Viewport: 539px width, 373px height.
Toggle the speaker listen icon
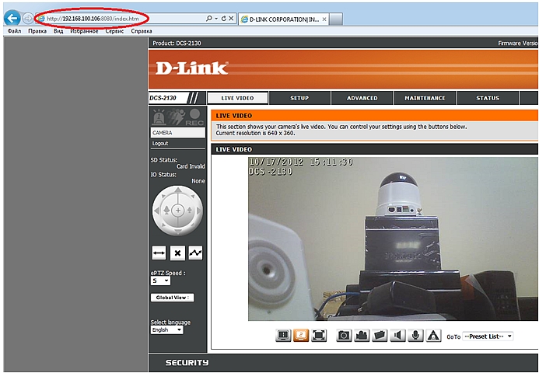398,336
